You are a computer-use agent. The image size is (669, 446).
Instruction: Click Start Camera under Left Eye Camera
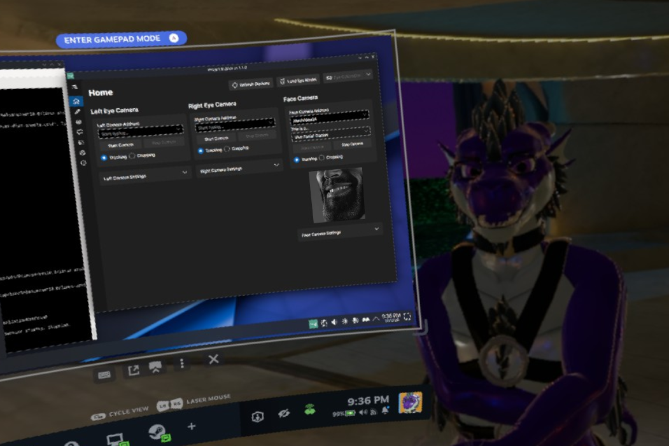click(x=120, y=146)
